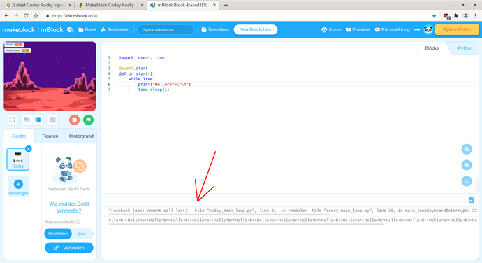Switch mode to Live
The height and width of the screenshot is (263, 482).
pos(82,234)
